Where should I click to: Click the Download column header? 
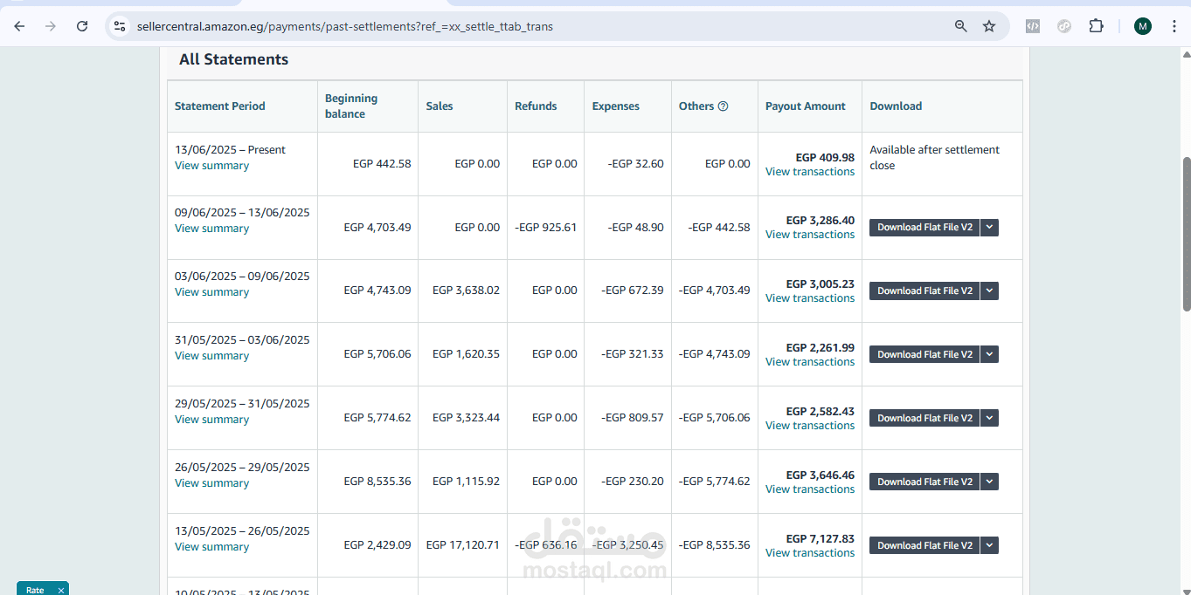pyautogui.click(x=896, y=106)
